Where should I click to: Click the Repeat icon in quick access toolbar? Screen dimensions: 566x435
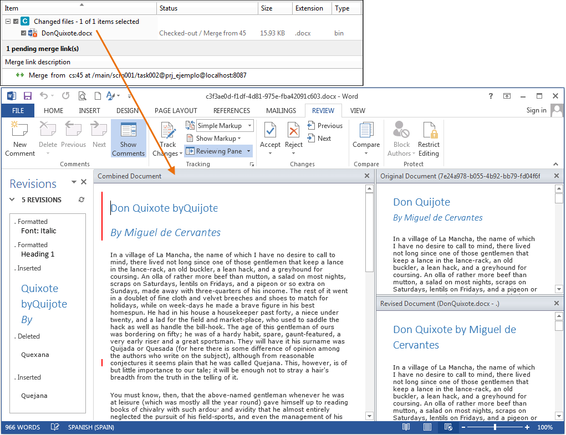65,95
